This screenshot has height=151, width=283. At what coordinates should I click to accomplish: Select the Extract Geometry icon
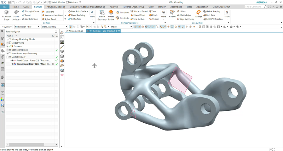tap(102, 15)
